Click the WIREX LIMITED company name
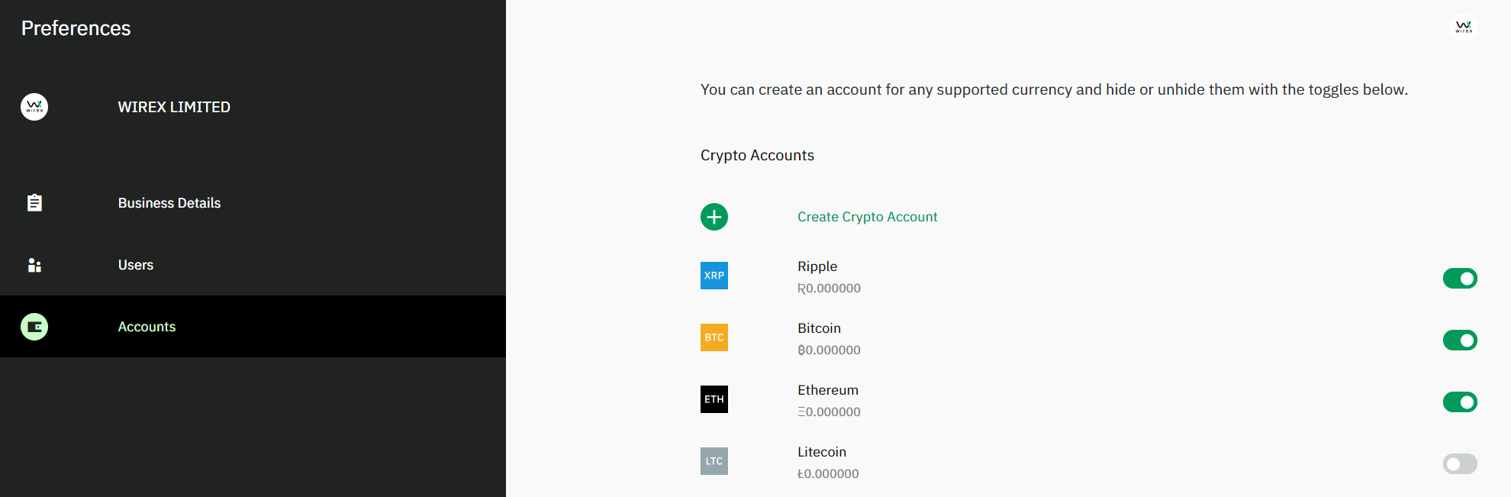The width and height of the screenshot is (1511, 497). point(174,107)
